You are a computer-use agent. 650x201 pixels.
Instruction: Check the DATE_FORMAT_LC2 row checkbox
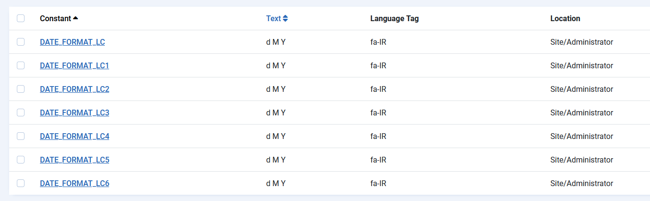coord(21,89)
